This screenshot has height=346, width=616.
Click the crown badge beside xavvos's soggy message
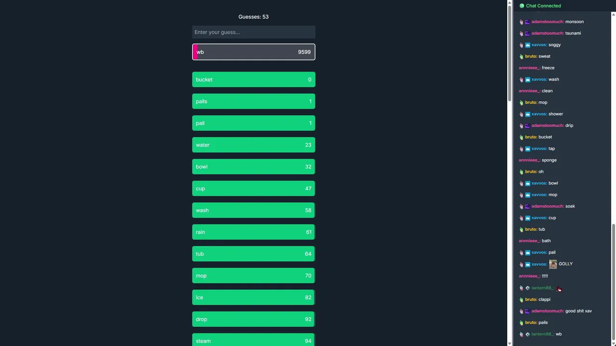point(527,45)
